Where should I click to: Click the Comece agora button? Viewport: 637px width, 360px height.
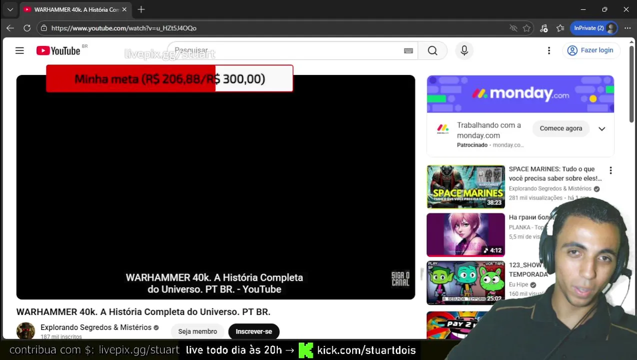pos(561,128)
